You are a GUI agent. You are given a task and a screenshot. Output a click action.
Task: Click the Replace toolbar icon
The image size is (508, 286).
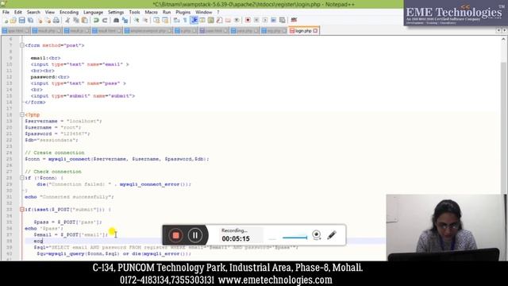point(125,21)
